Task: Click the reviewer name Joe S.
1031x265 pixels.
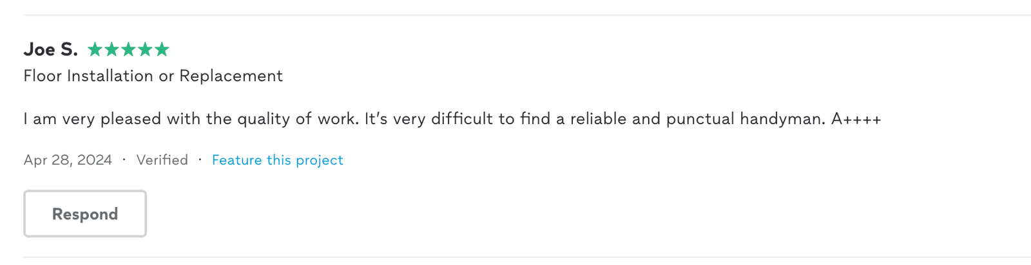Action: click(50, 50)
